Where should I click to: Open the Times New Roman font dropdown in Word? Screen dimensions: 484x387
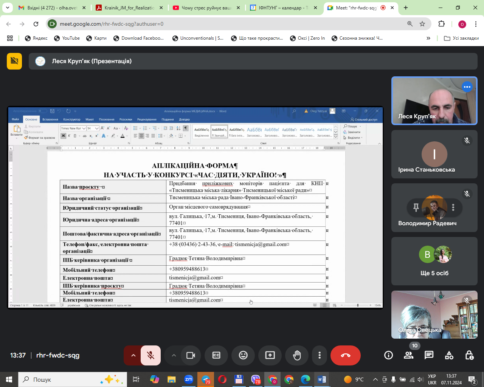tap(84, 128)
